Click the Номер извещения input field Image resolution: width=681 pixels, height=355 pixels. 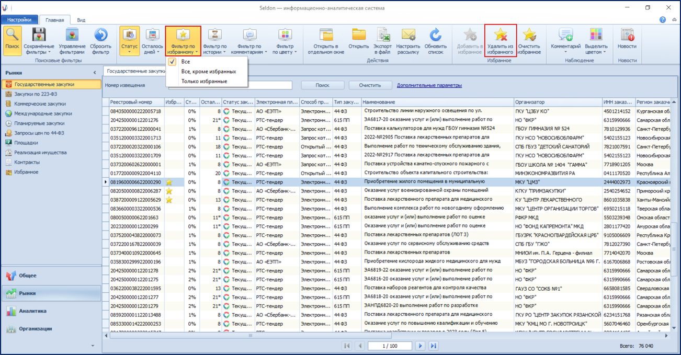click(229, 85)
